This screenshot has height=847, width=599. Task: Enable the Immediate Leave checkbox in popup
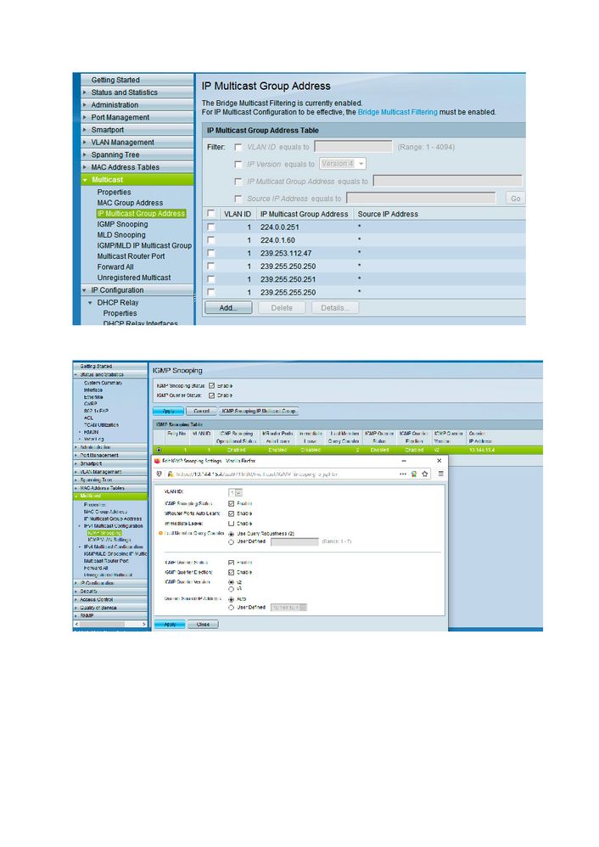232,524
